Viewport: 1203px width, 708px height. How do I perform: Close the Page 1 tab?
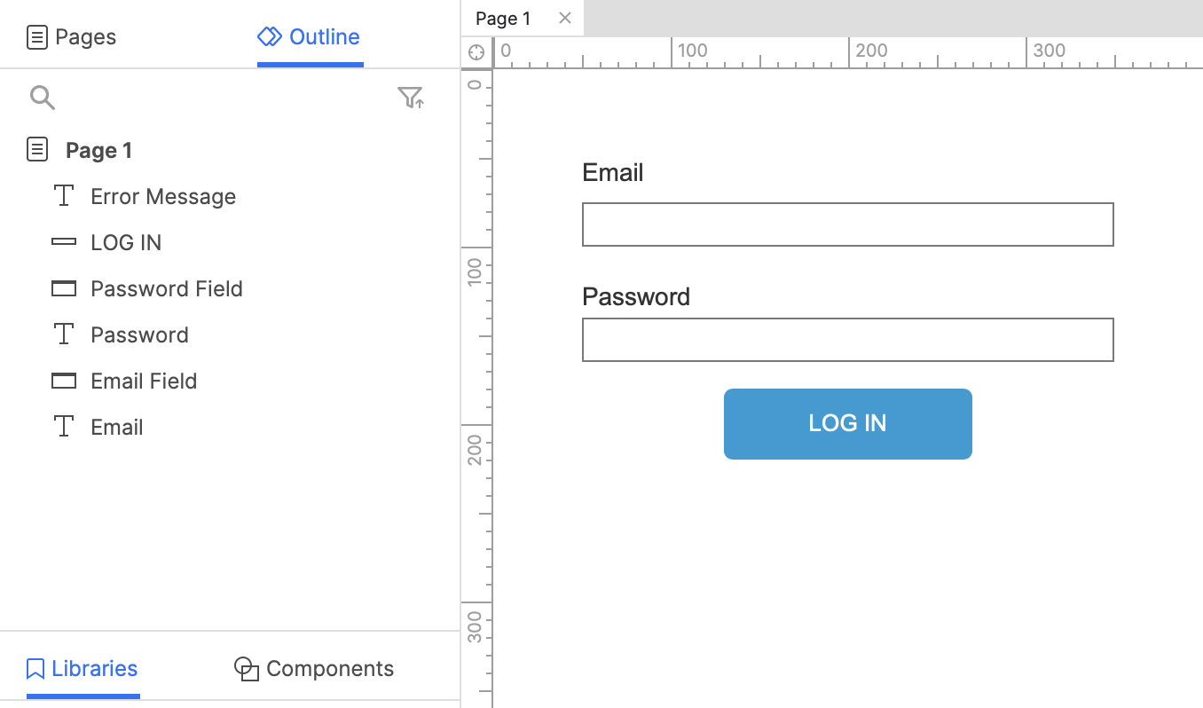pyautogui.click(x=563, y=18)
